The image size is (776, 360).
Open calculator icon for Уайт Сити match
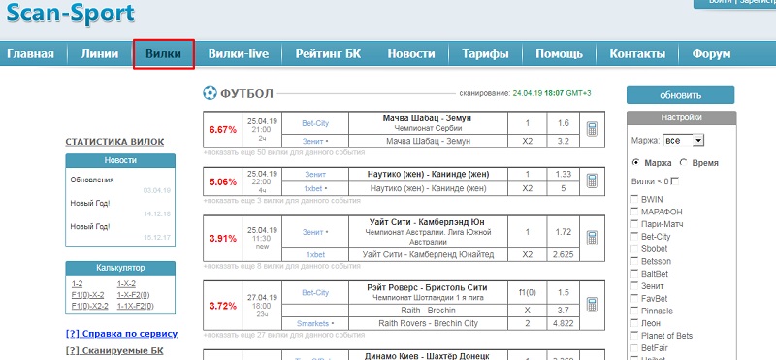tap(592, 238)
